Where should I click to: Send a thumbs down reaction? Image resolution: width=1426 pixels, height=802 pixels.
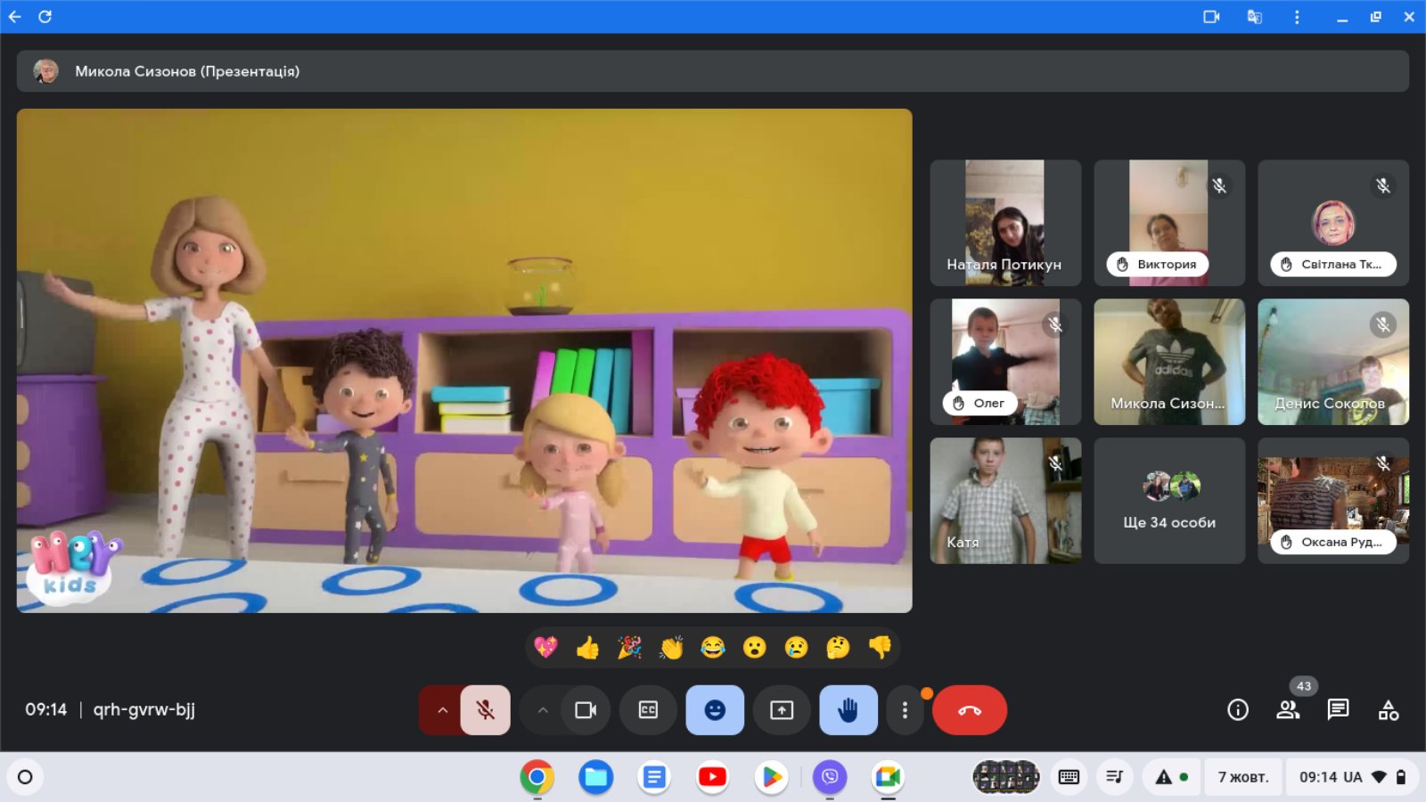pyautogui.click(x=881, y=647)
